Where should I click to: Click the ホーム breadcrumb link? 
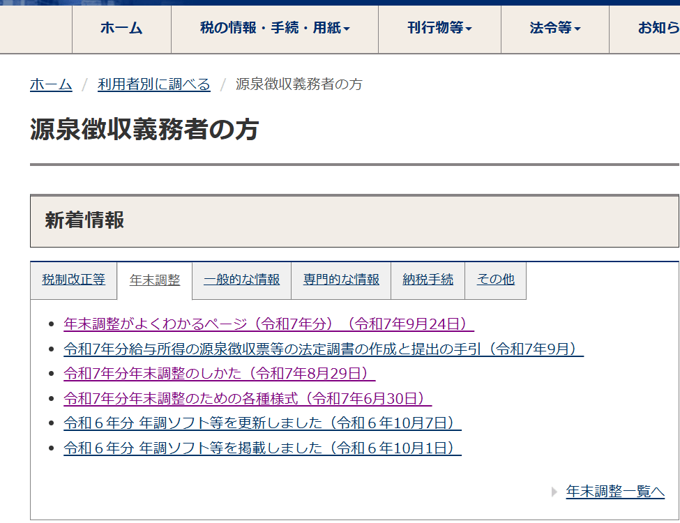pos(51,84)
